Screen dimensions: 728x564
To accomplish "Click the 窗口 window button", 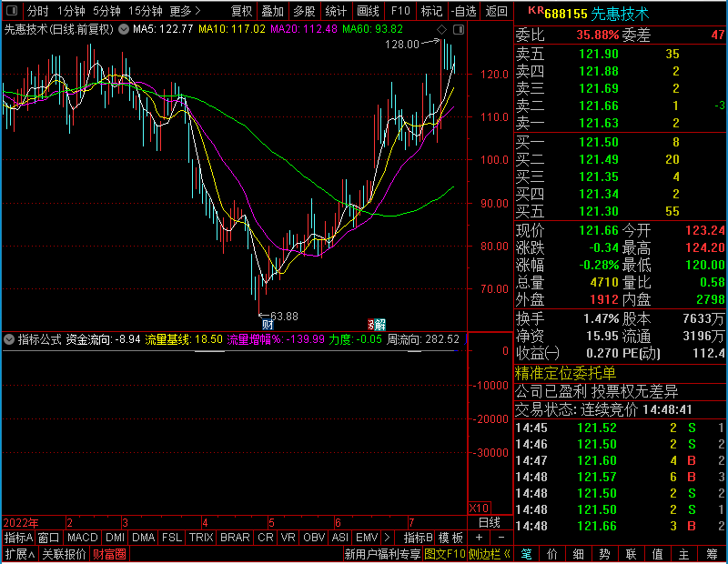I will (x=49, y=538).
